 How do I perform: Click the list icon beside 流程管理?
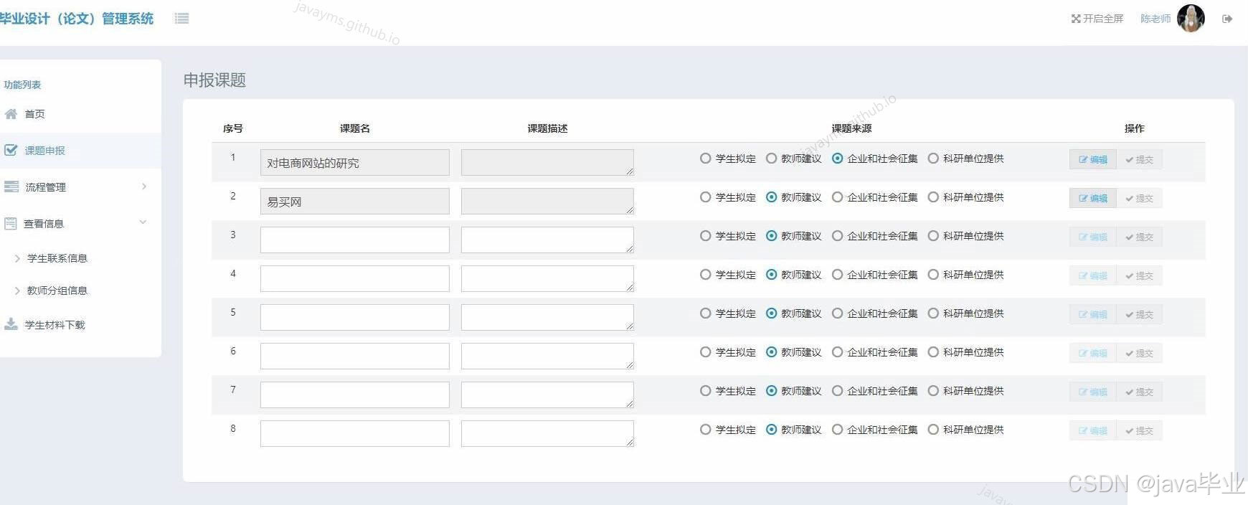pyautogui.click(x=11, y=187)
